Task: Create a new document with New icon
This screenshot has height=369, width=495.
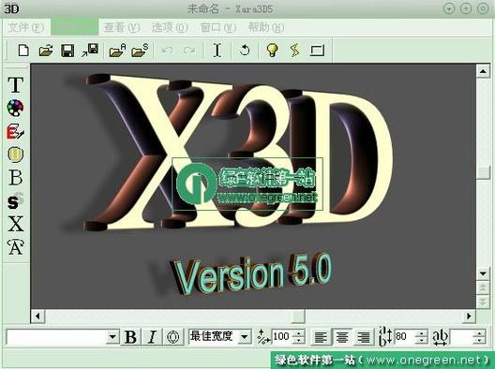Action: 23,51
